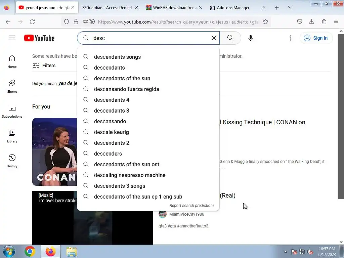Open site permissions icon in address bar
The image size is (344, 258).
[x=85, y=21]
